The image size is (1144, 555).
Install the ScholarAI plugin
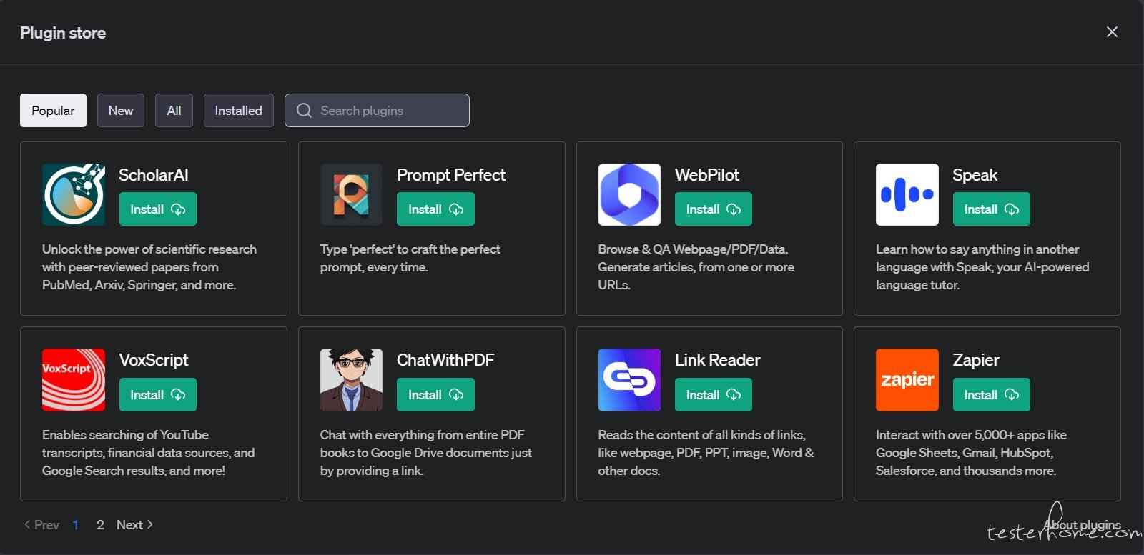[157, 209]
